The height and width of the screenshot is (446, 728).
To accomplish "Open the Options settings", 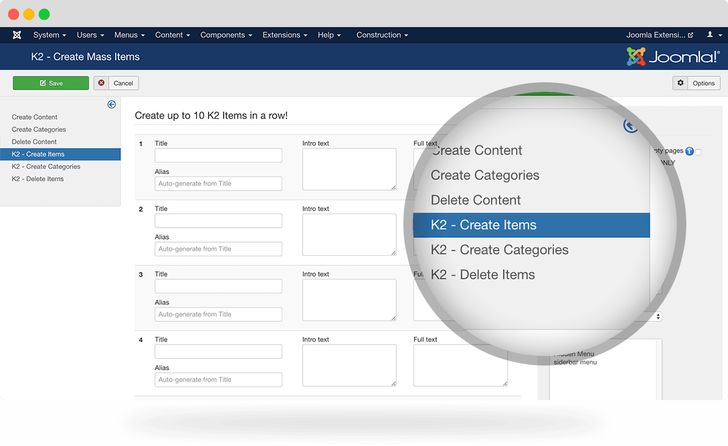I will point(696,83).
